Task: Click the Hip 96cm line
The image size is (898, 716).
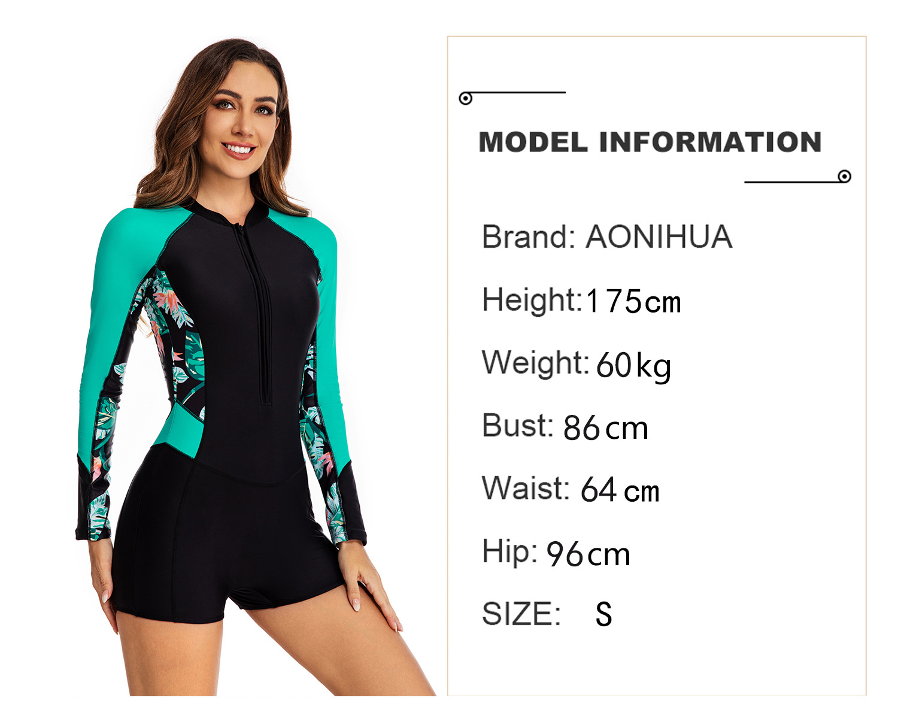Action: point(556,553)
